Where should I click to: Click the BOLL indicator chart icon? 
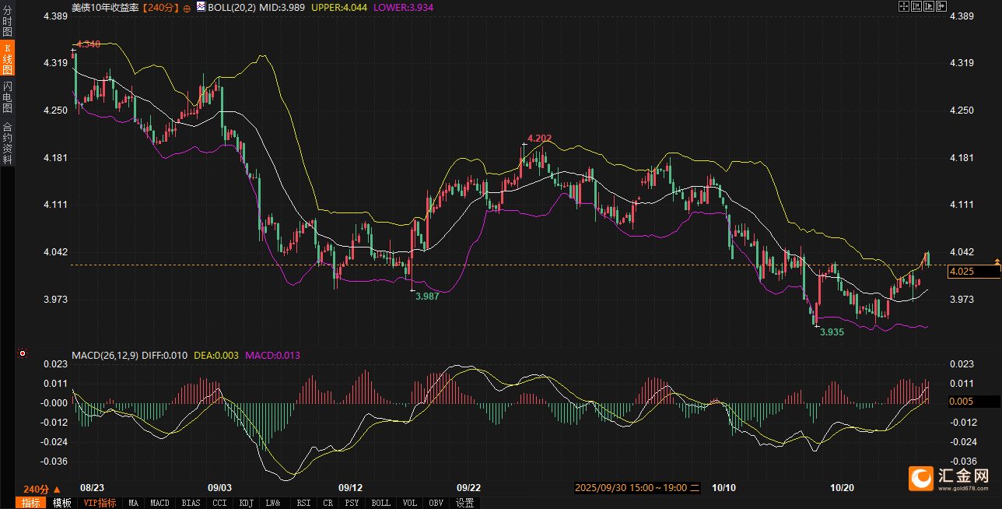click(199, 6)
